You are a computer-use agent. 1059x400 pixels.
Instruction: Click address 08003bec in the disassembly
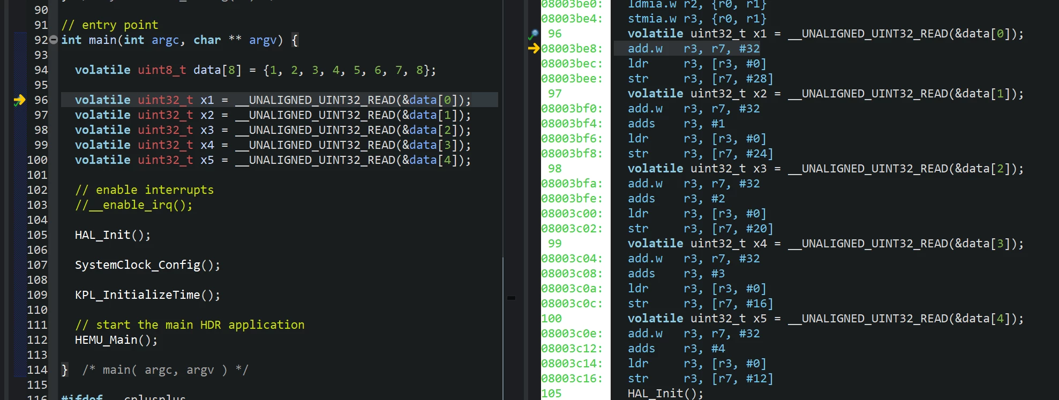(572, 64)
